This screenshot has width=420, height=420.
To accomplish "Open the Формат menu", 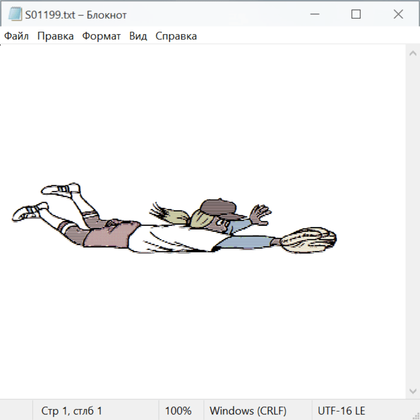I will point(101,36).
